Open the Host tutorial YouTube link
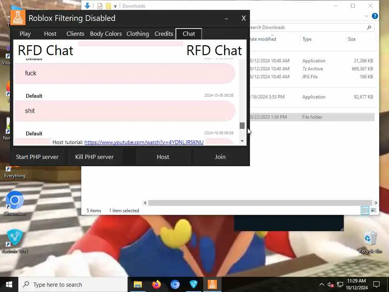 point(144,142)
